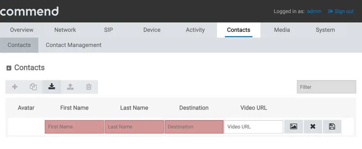Viewport: 362px width, 149px height.
Task: Click the Destination input field
Action: [x=194, y=127]
